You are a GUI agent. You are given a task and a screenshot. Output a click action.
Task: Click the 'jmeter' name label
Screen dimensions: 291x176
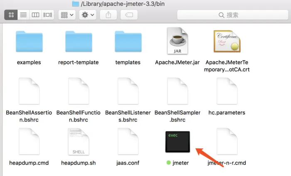point(180,163)
